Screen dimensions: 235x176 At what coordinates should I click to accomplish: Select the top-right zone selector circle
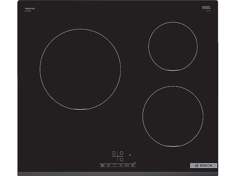(x=122, y=153)
